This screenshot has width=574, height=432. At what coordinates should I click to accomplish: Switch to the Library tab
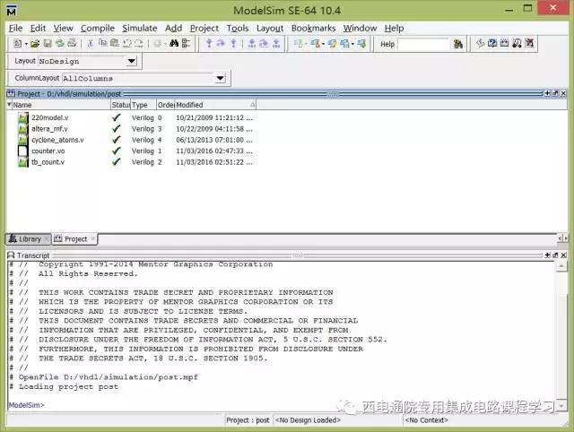click(x=29, y=239)
